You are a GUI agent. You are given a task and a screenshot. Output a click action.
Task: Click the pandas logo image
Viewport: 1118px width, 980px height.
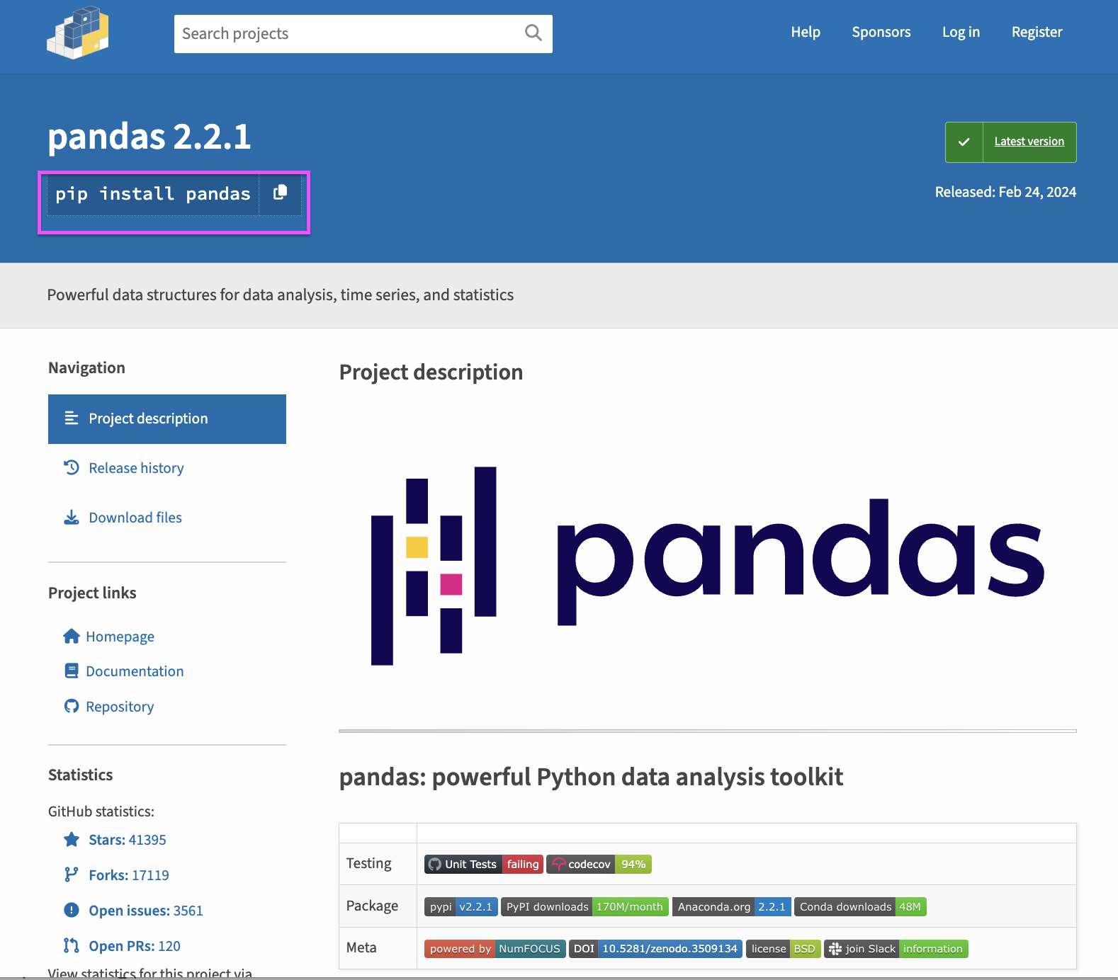[x=708, y=566]
